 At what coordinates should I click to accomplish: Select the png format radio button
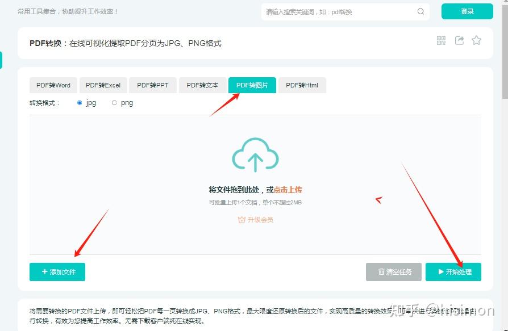tap(114, 103)
